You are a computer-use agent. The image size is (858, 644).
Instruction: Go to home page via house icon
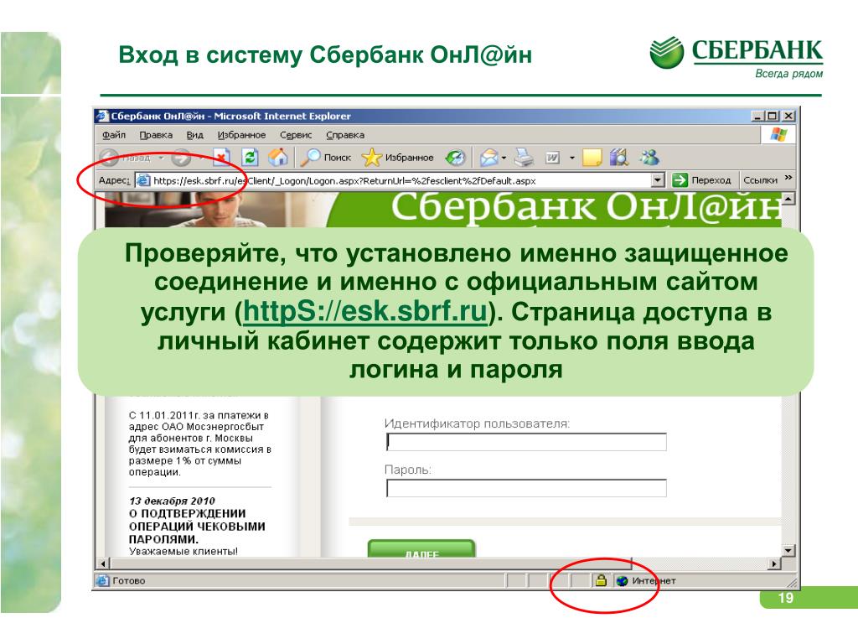pos(278,158)
